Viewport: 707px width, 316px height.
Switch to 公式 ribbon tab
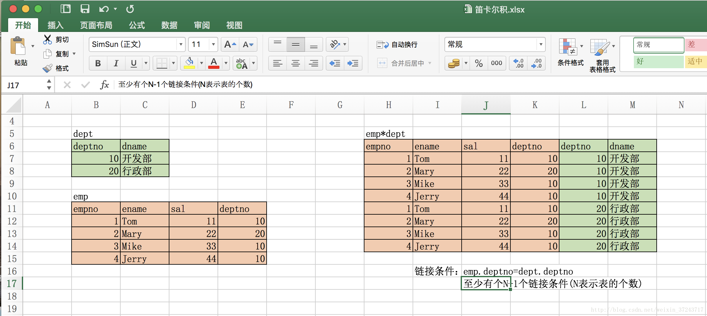(x=137, y=25)
